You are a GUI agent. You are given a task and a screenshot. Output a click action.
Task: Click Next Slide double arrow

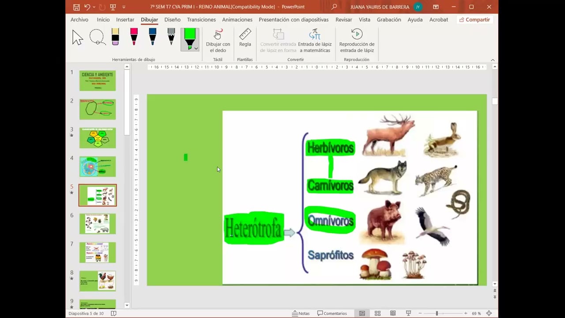494,297
